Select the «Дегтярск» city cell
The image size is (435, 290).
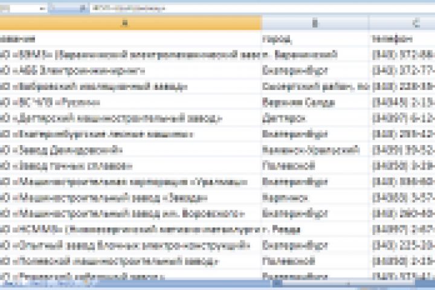[315, 118]
